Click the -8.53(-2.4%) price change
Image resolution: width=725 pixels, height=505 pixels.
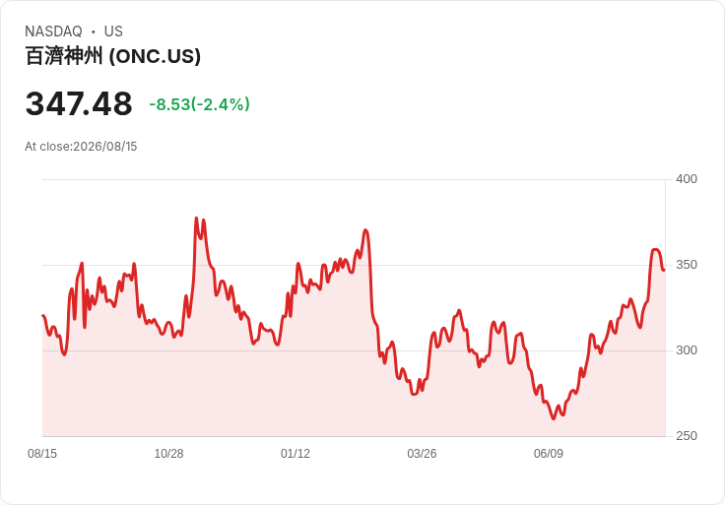point(199,104)
